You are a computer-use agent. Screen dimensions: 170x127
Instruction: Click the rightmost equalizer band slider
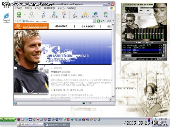[162, 34]
